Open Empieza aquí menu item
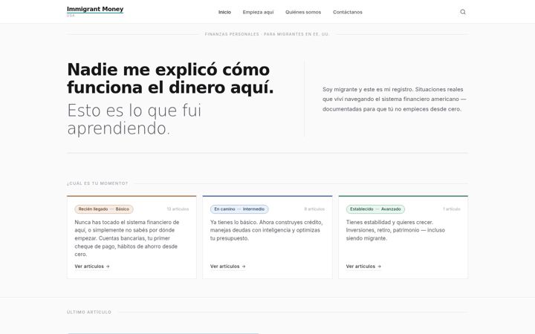Image resolution: width=535 pixels, height=334 pixels. point(258,12)
